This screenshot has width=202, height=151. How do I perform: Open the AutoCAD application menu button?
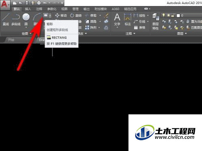[5, 5]
